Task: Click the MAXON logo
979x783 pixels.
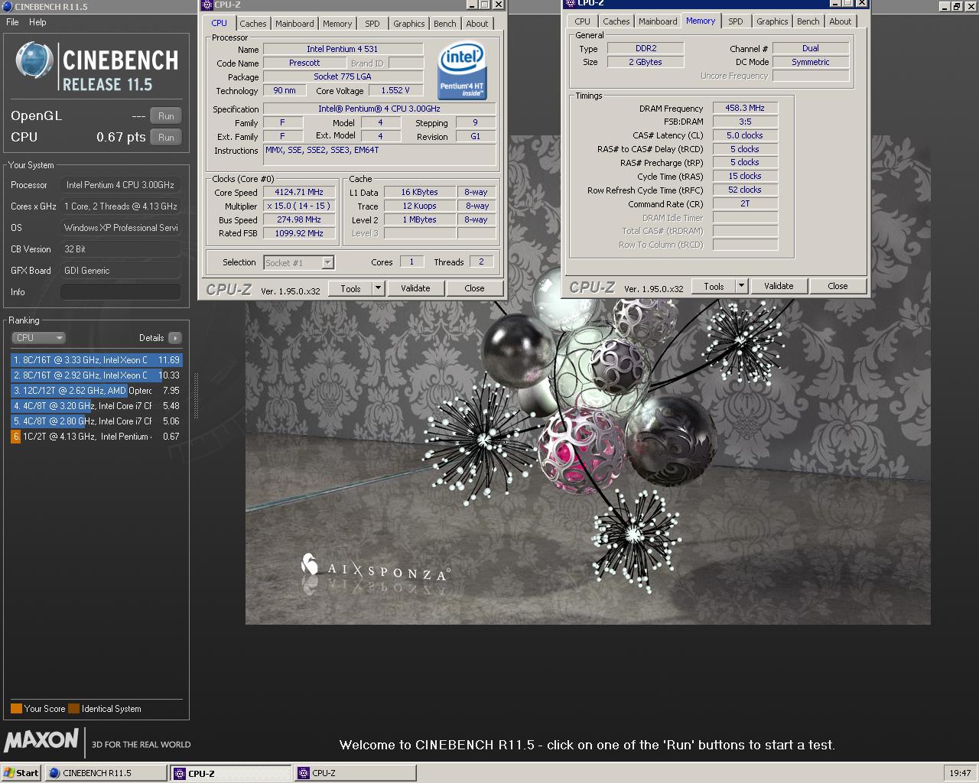Action: tap(41, 740)
